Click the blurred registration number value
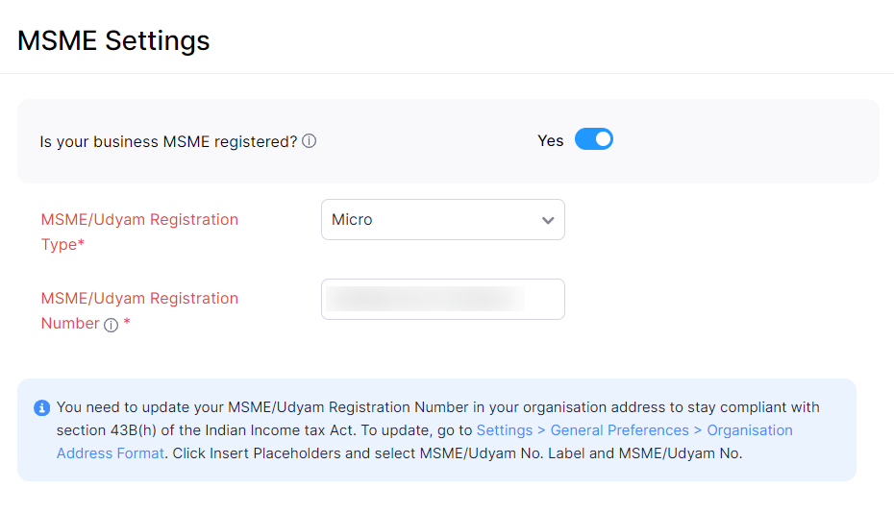Viewport: 894px width, 513px height. coord(423,299)
